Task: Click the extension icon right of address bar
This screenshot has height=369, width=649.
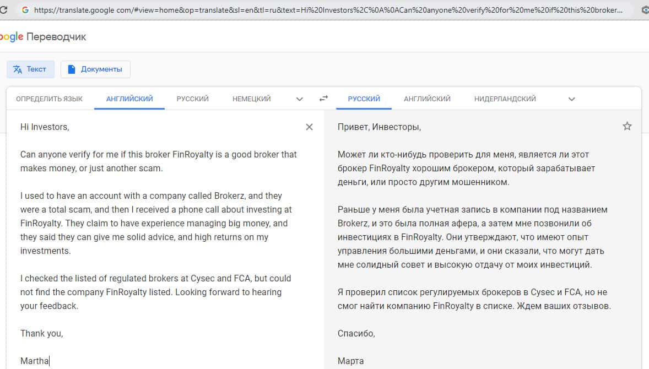Action: [x=645, y=10]
